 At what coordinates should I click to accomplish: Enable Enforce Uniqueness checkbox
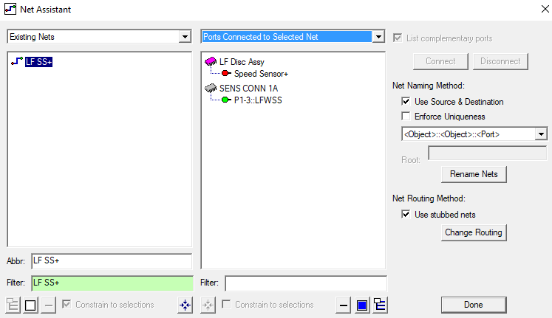click(x=406, y=117)
